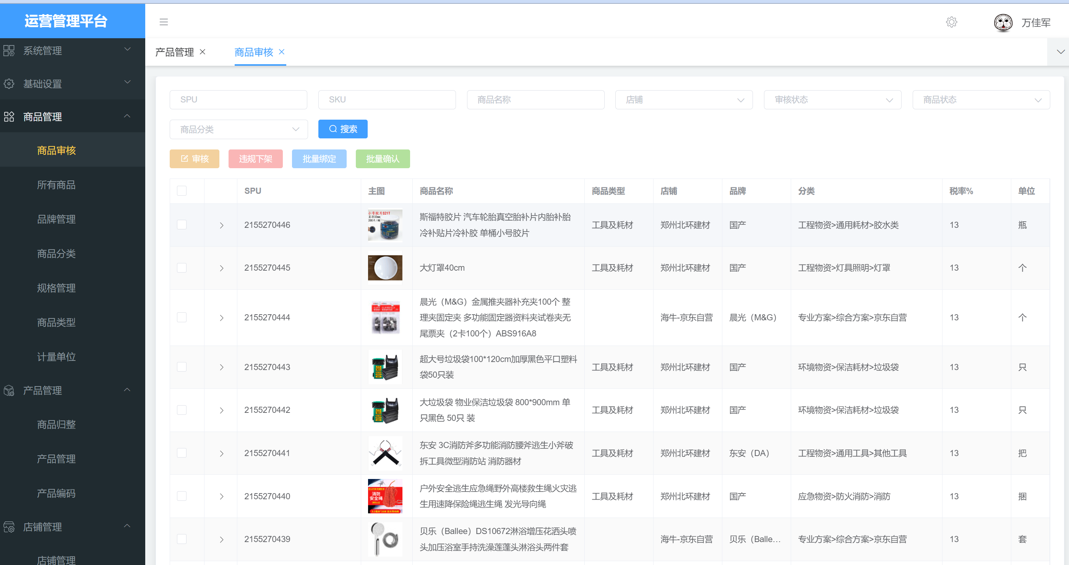Open thumbnail of 超大号垃圾袋 product
The image size is (1069, 565).
tap(385, 367)
